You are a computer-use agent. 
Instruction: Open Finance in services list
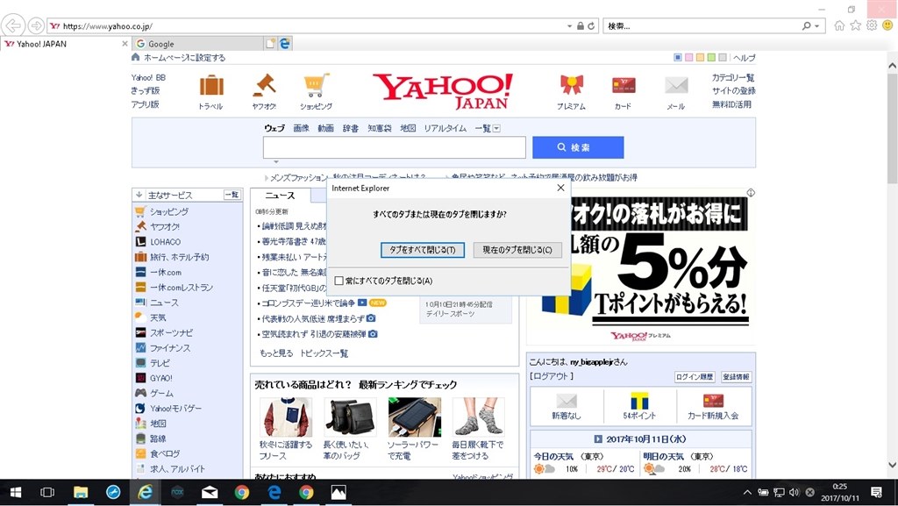click(x=169, y=347)
